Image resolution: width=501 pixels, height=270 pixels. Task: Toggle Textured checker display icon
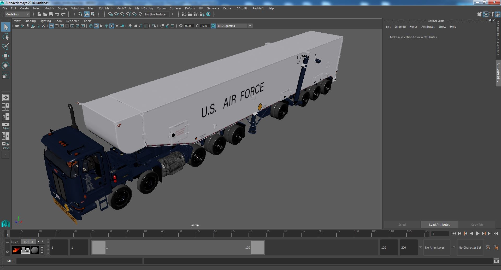(x=112, y=26)
